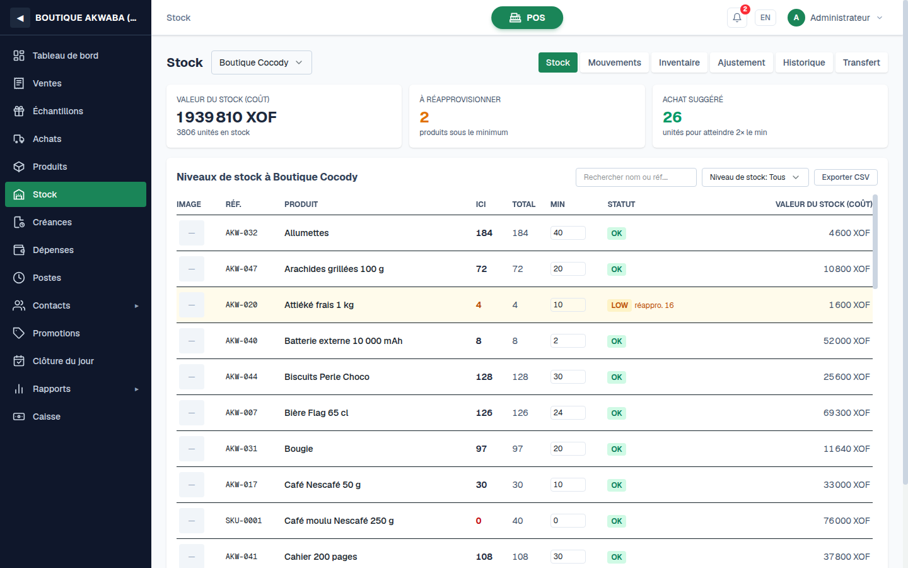Viewport: 908px width, 568px height.
Task: Click the LOW status badge for Attiéké
Action: (x=619, y=305)
